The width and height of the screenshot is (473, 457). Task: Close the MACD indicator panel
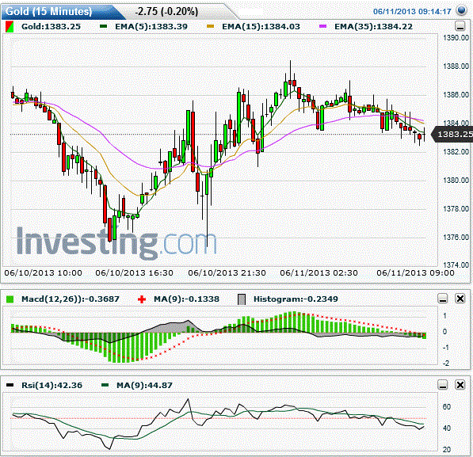click(460, 299)
